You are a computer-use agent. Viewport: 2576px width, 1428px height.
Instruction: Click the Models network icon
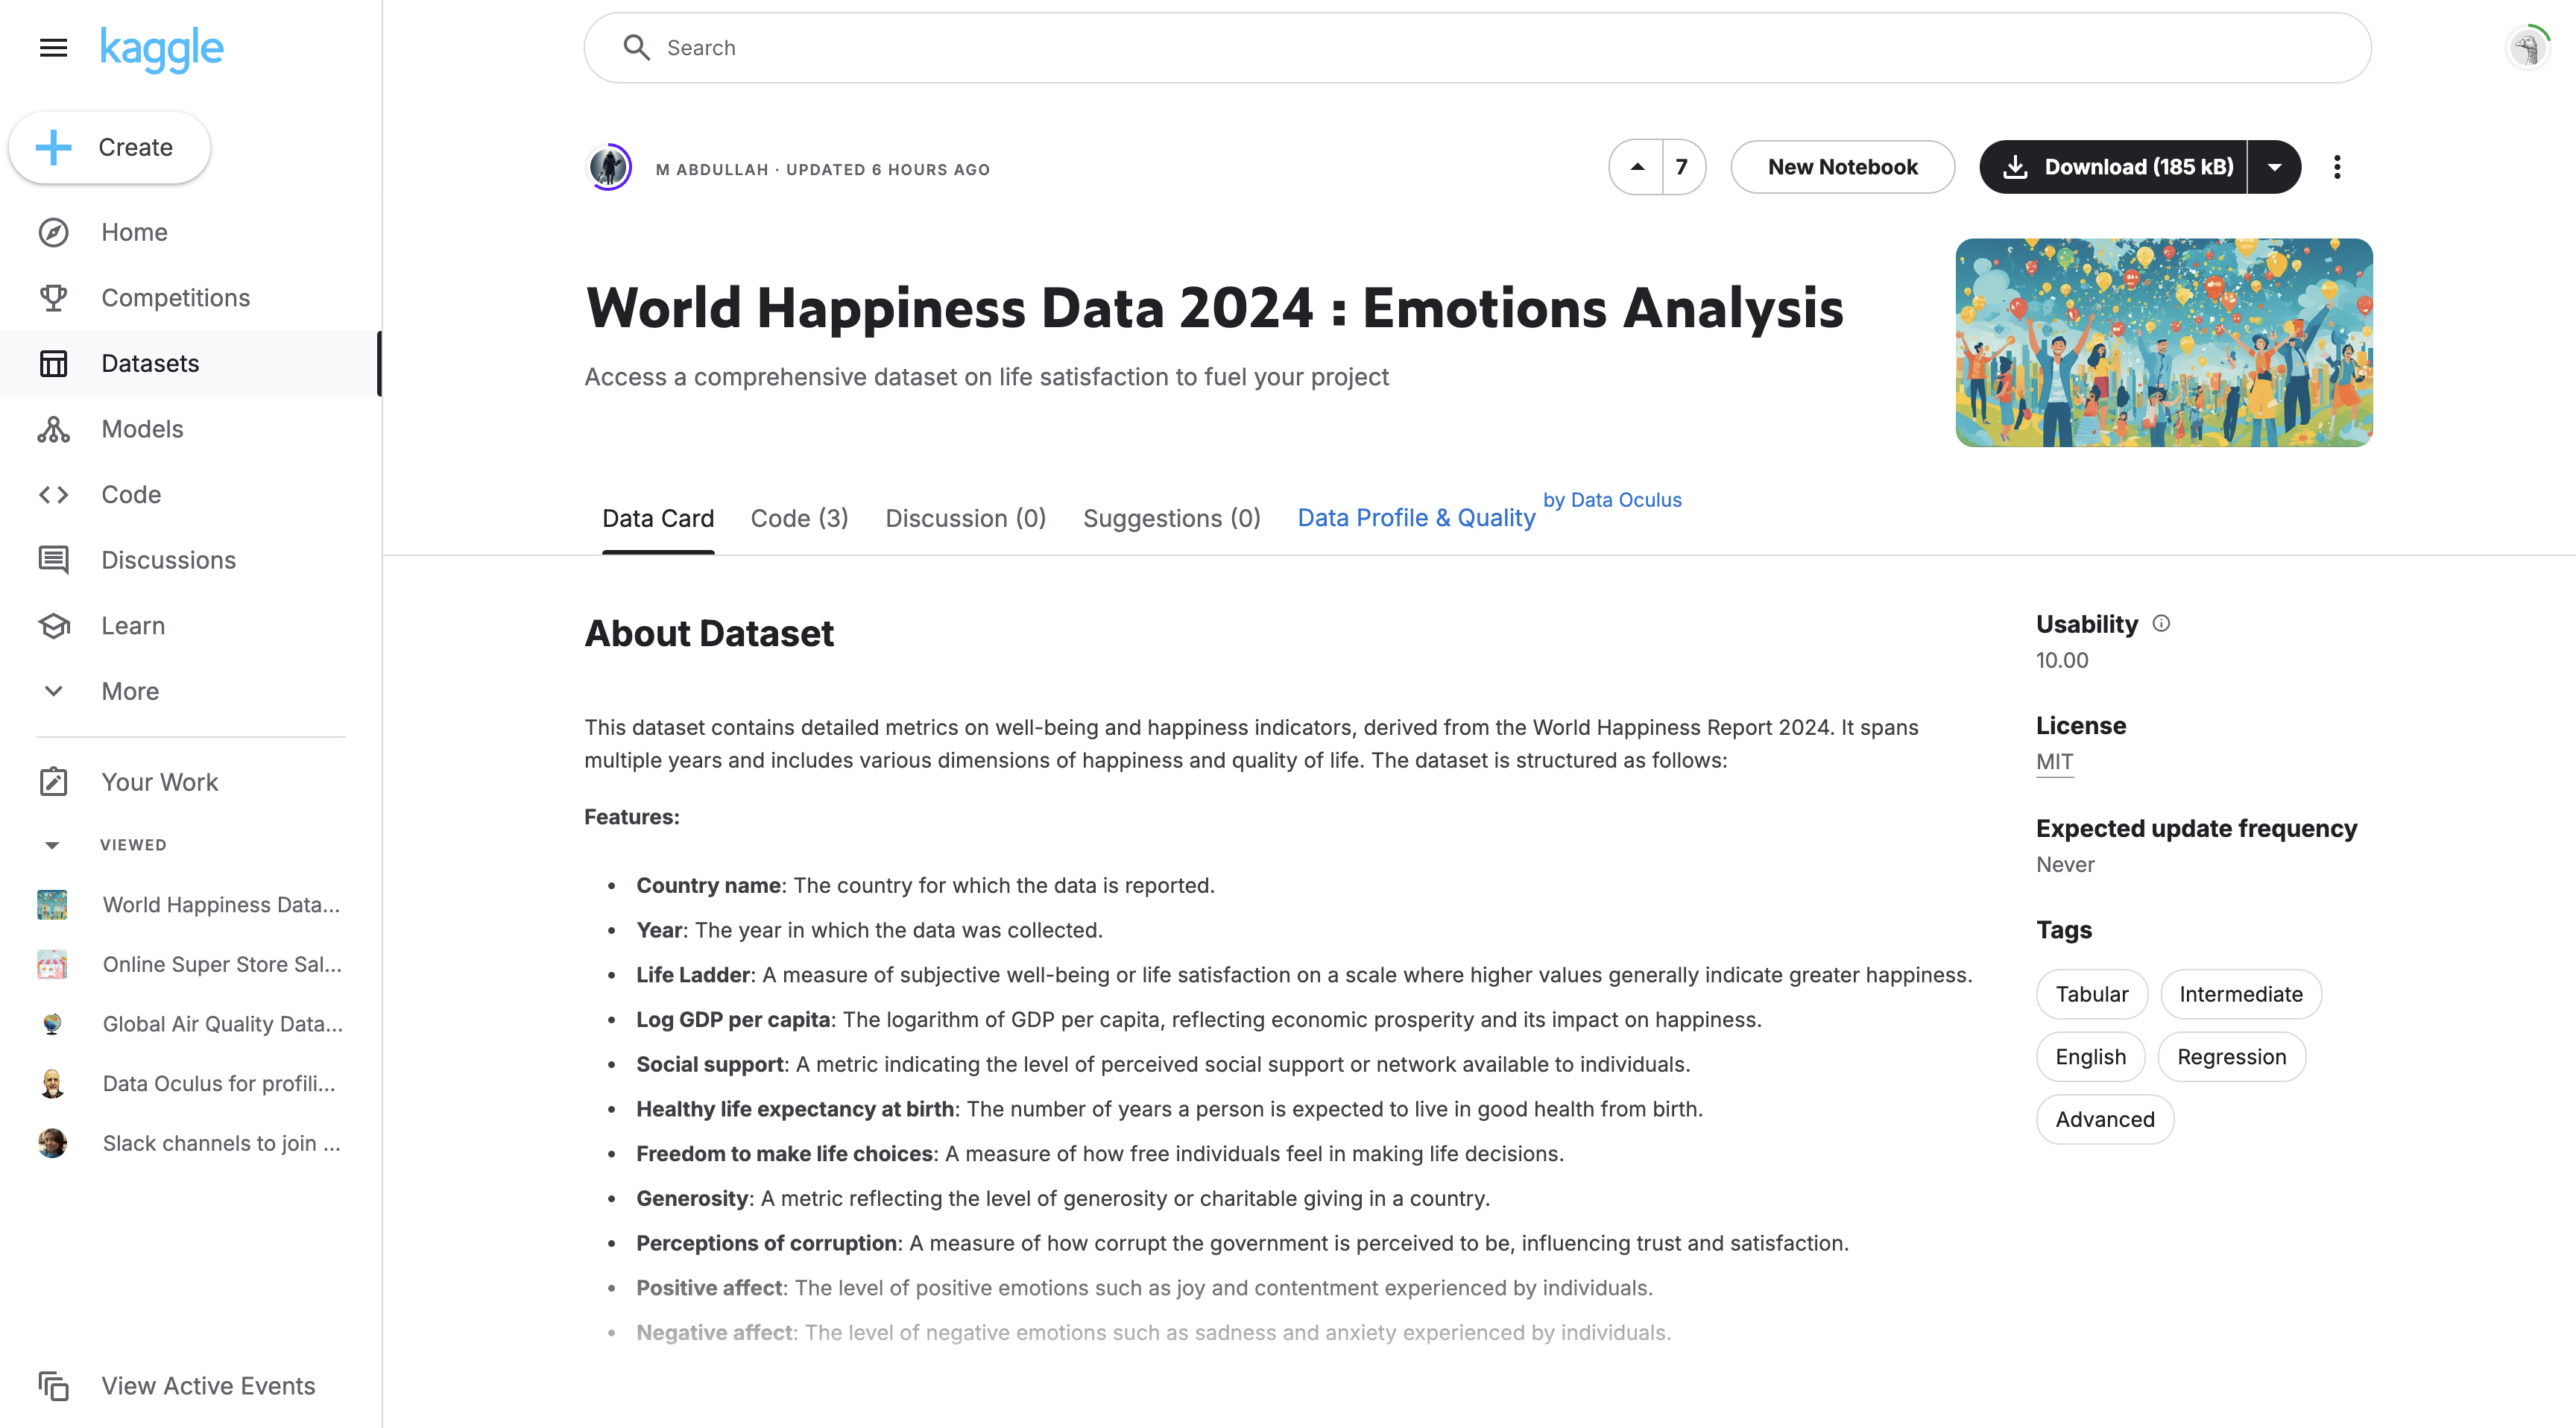click(53, 429)
